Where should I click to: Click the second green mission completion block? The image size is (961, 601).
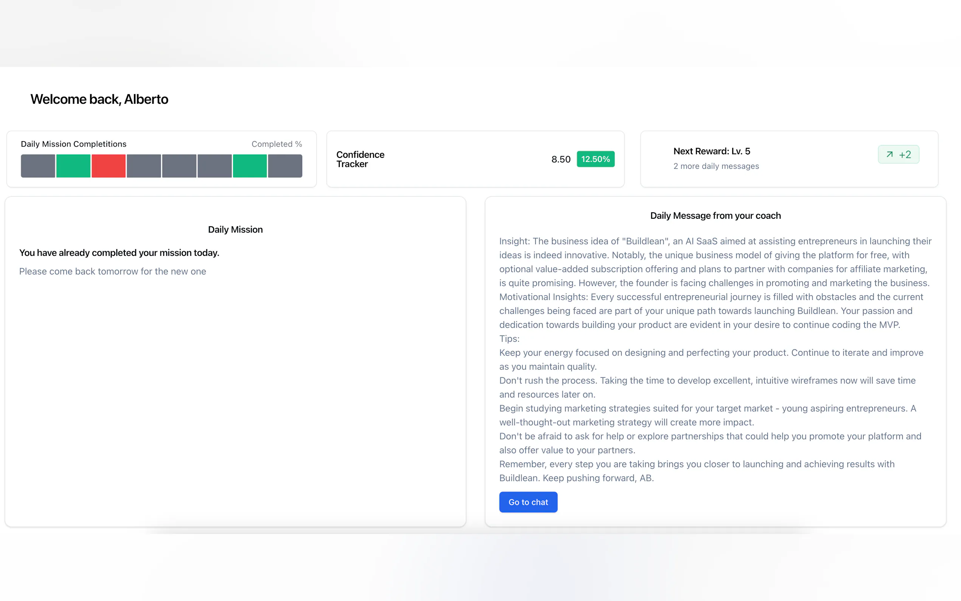pos(249,166)
